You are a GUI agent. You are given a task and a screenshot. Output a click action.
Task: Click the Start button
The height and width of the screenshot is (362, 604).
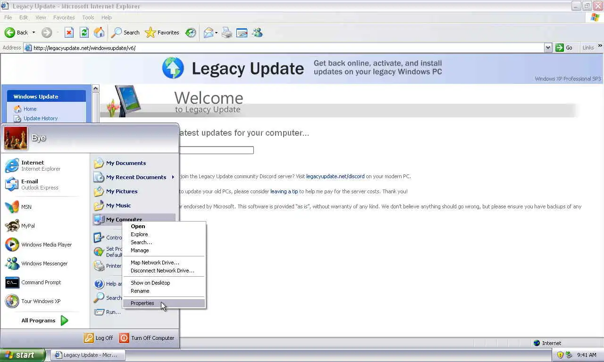pos(23,355)
